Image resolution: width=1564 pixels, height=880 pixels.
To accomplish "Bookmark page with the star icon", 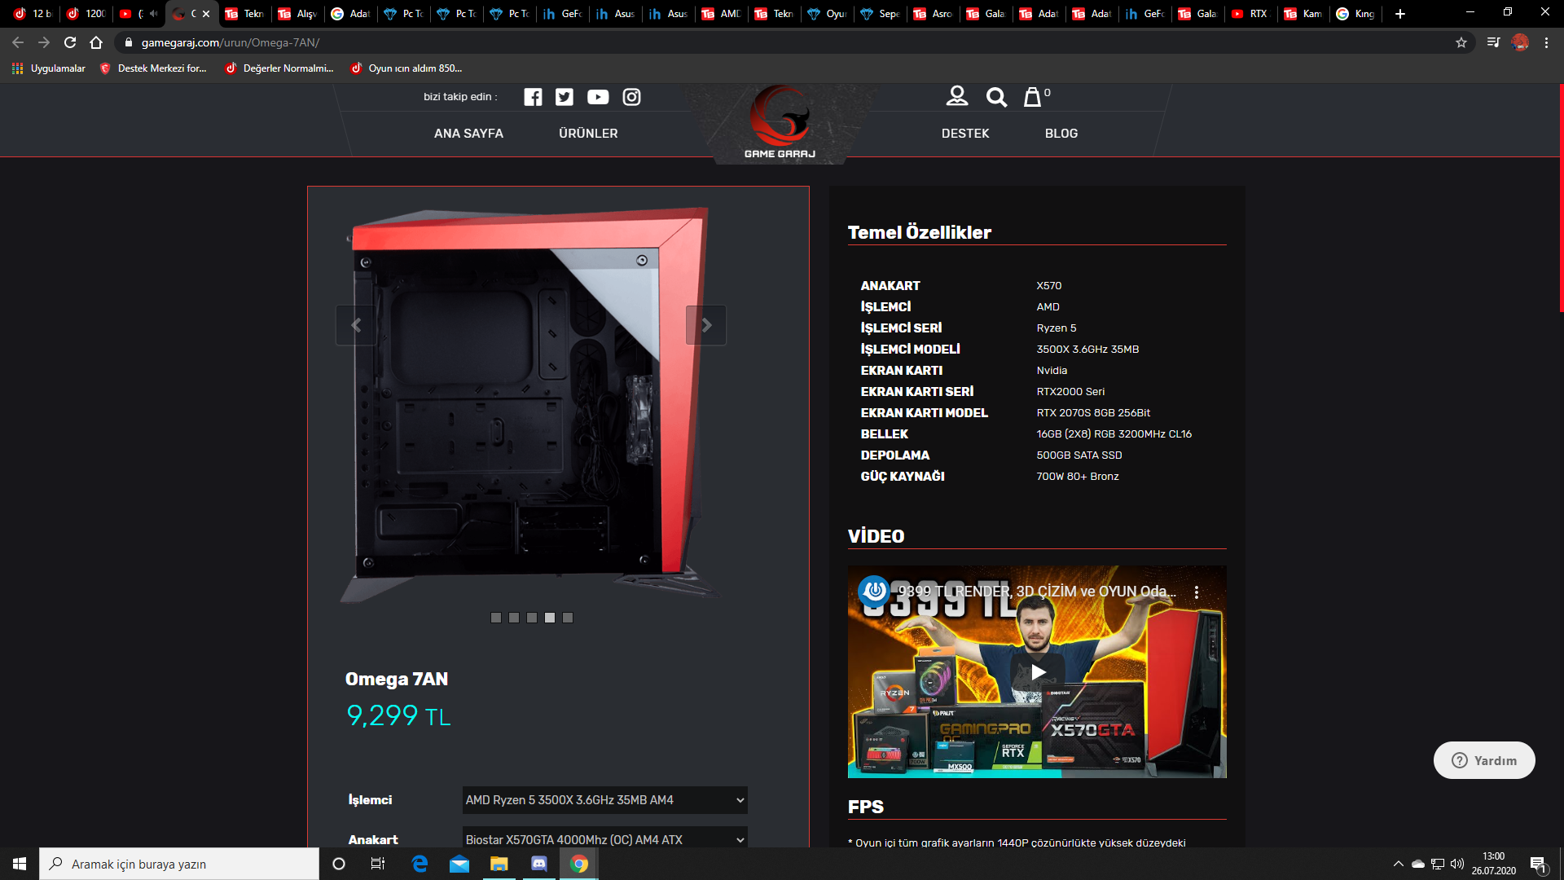I will [1461, 42].
